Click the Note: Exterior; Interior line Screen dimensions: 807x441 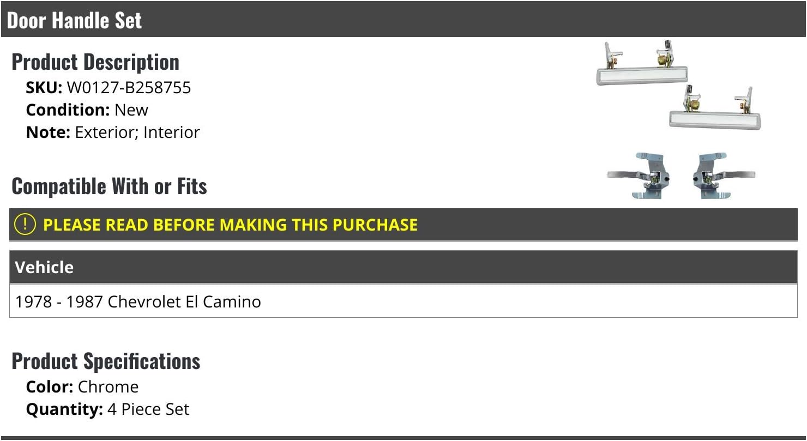click(113, 132)
